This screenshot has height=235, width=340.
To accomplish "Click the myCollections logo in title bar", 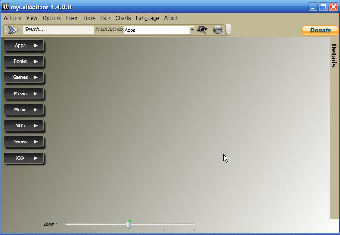I will pos(6,7).
